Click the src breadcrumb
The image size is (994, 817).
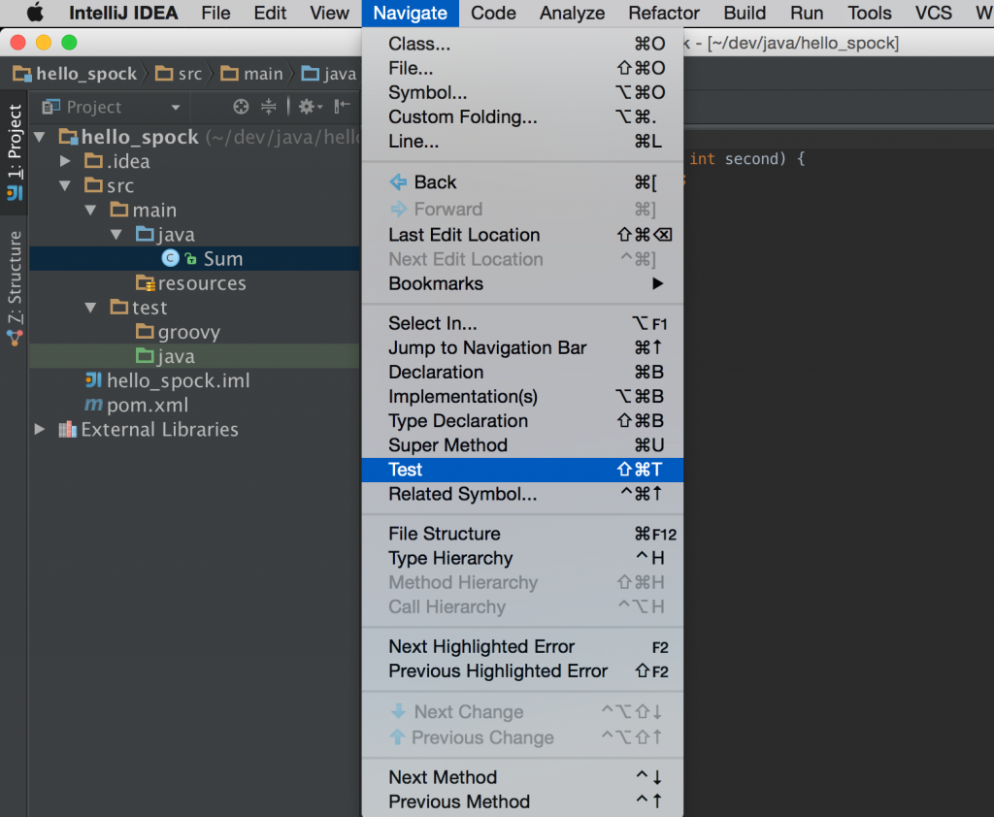coord(179,74)
